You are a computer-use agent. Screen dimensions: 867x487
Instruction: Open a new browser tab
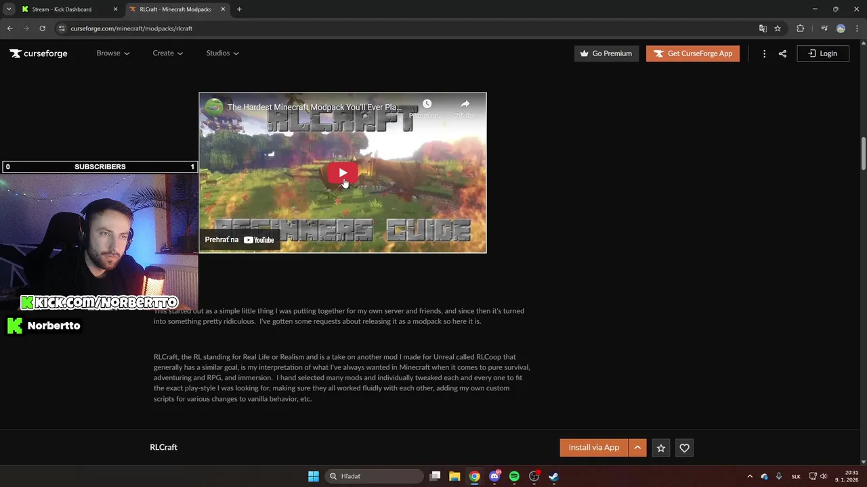click(x=239, y=9)
